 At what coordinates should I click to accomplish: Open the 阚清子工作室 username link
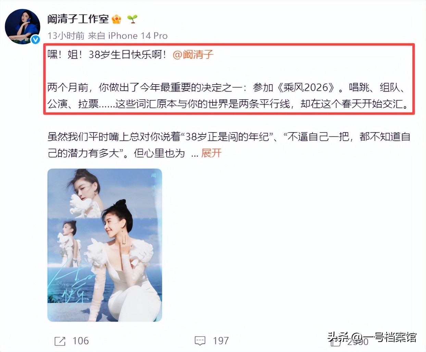pos(78,19)
